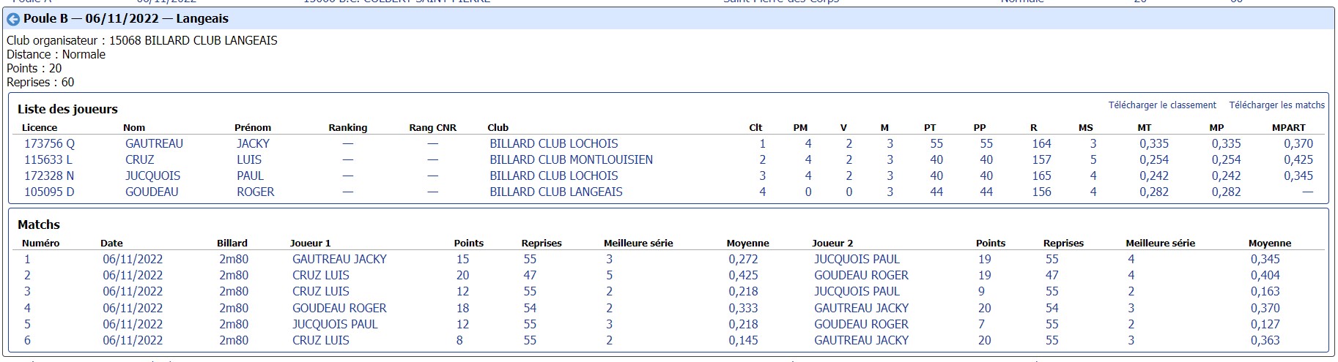This screenshot has width=1338, height=362.
Task: Click CRUZ LUIS in match 3 row
Action: pyautogui.click(x=320, y=292)
